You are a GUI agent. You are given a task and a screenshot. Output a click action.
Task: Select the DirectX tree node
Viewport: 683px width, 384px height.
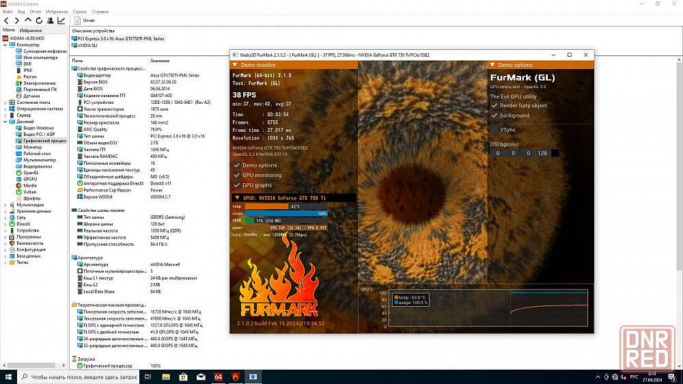tap(20, 224)
